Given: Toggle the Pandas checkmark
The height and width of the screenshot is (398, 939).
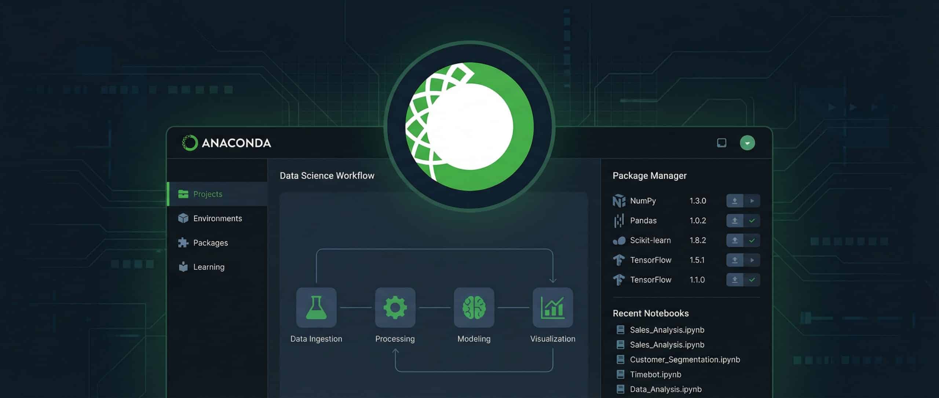Looking at the screenshot, I should pyautogui.click(x=752, y=221).
